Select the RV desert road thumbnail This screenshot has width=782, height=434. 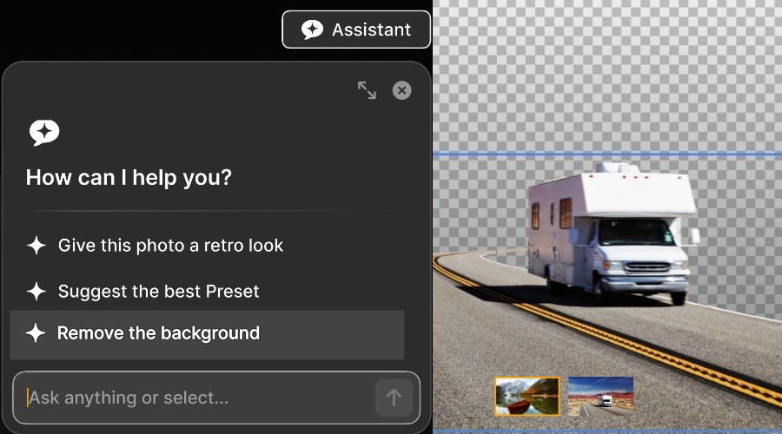tap(601, 396)
